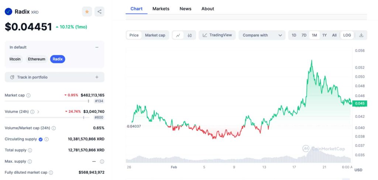Image resolution: width=378 pixels, height=180 pixels.
Task: Collapse the In default watchlist panel
Action: (97, 47)
